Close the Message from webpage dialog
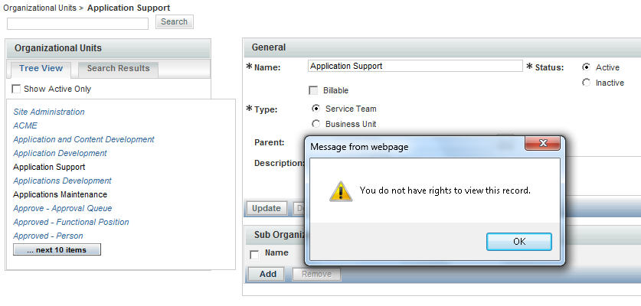The image size is (641, 306). tap(542, 144)
